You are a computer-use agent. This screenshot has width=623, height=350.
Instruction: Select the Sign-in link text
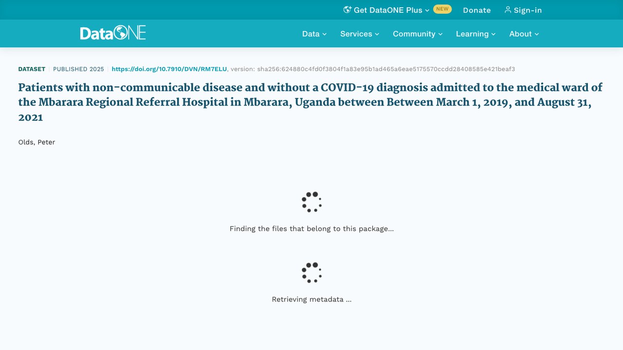click(528, 10)
